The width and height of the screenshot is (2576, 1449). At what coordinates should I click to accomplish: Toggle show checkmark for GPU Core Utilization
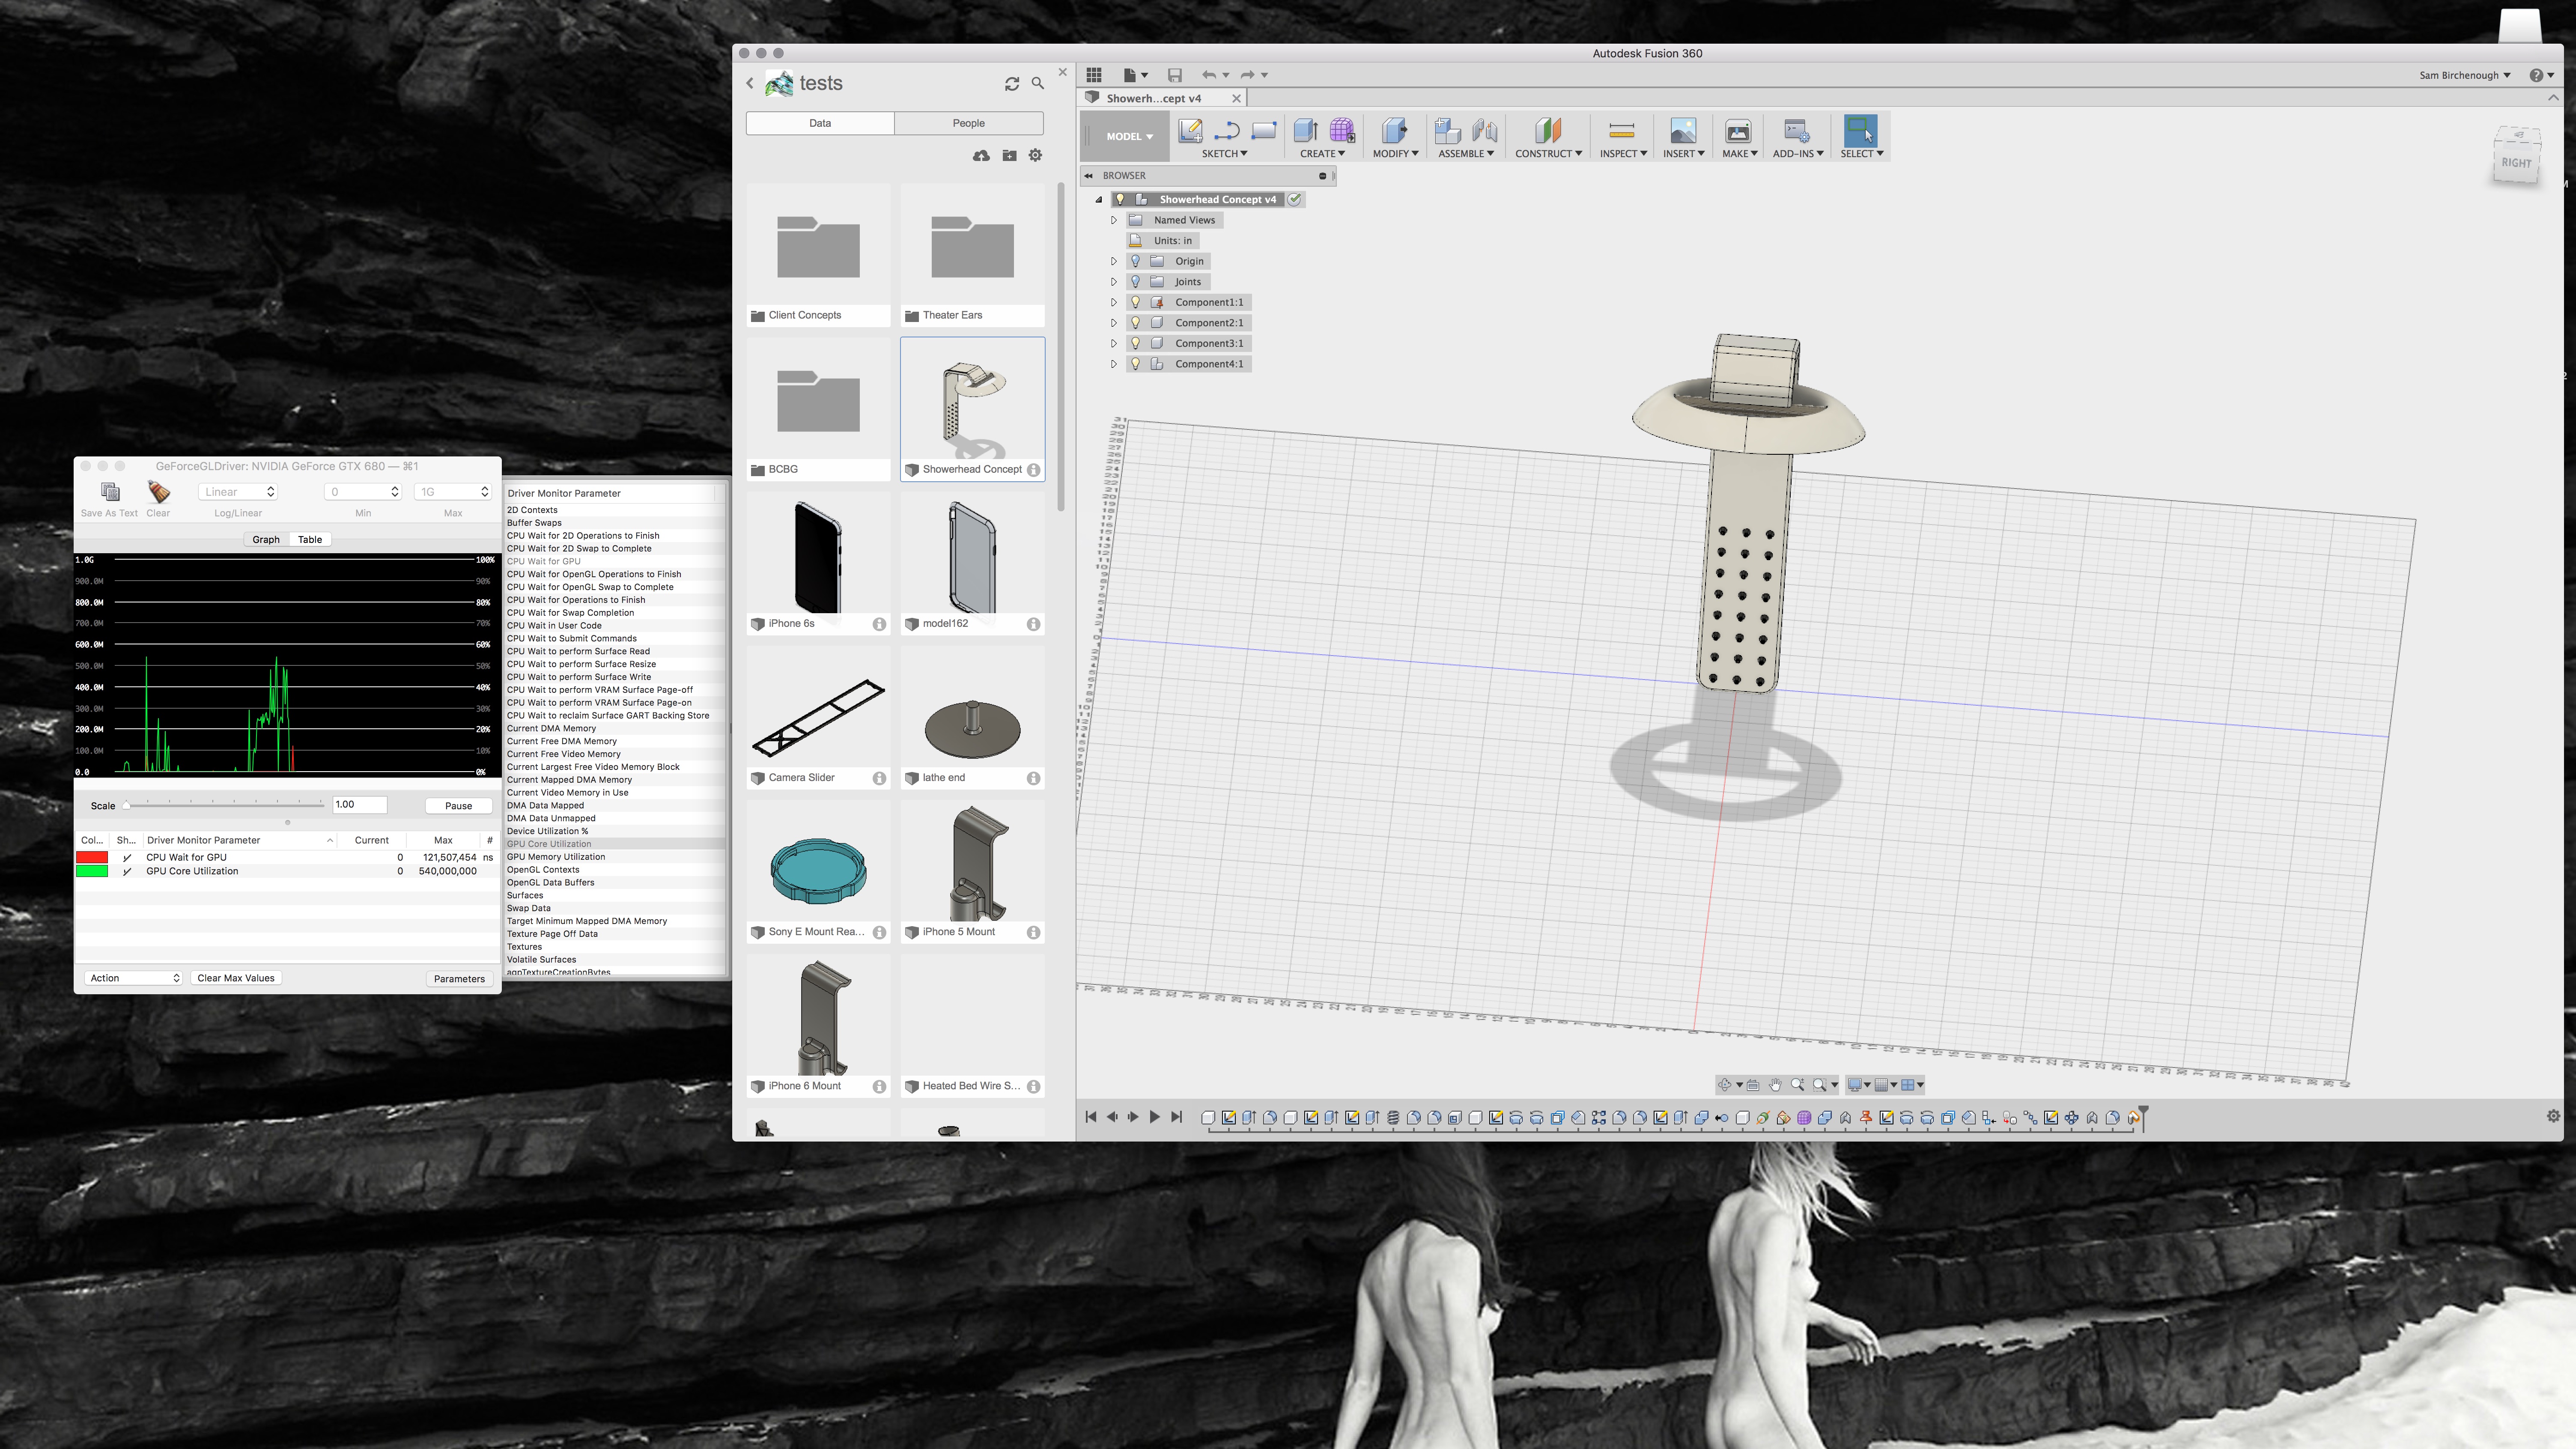127,872
